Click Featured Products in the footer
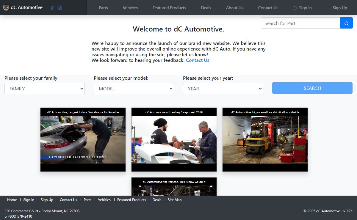This screenshot has width=357, height=220. click(x=131, y=200)
